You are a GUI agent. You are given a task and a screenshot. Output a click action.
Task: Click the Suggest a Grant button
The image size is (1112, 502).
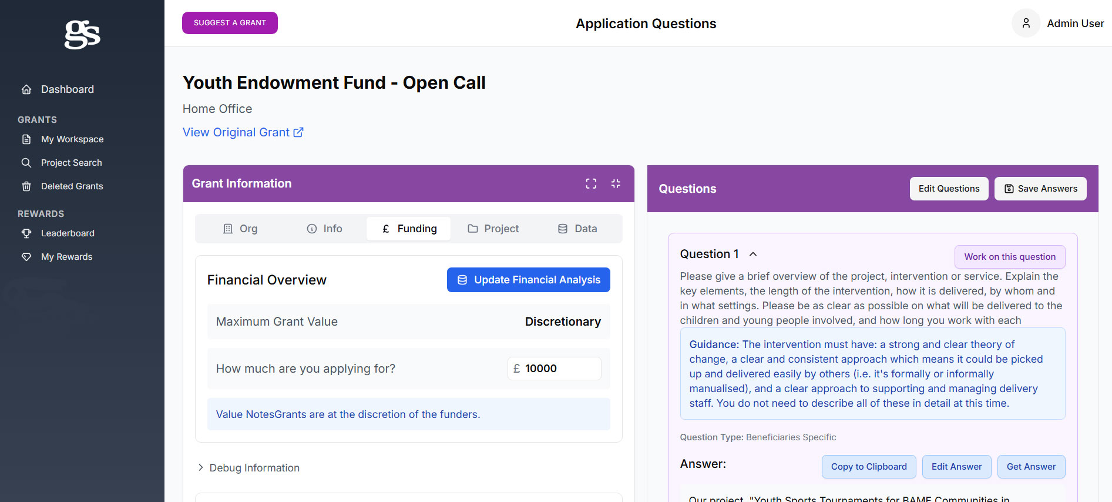tap(230, 23)
